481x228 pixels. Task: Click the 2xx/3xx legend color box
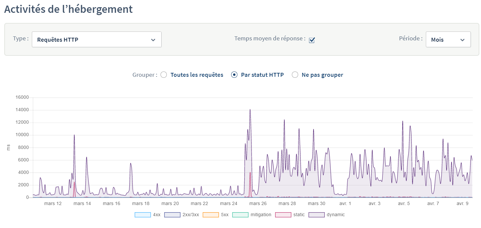coord(173,215)
